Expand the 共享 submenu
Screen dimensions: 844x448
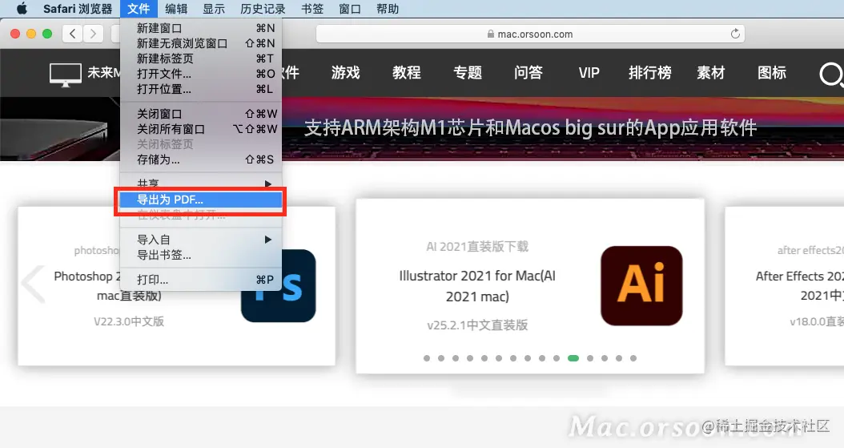click(x=201, y=183)
